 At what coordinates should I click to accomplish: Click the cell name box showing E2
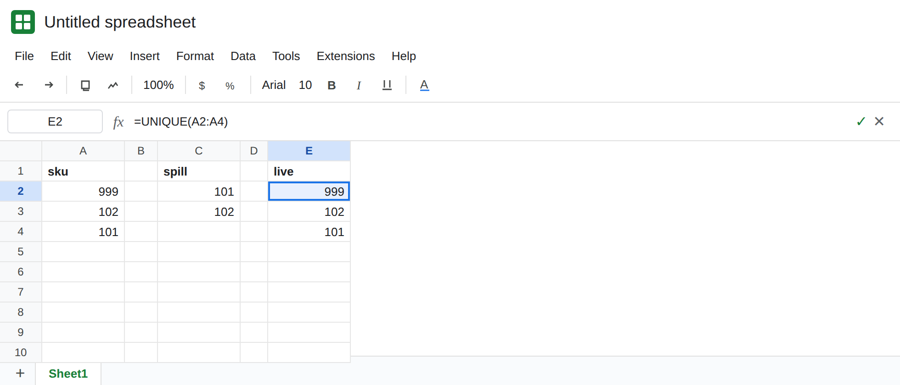pos(55,121)
